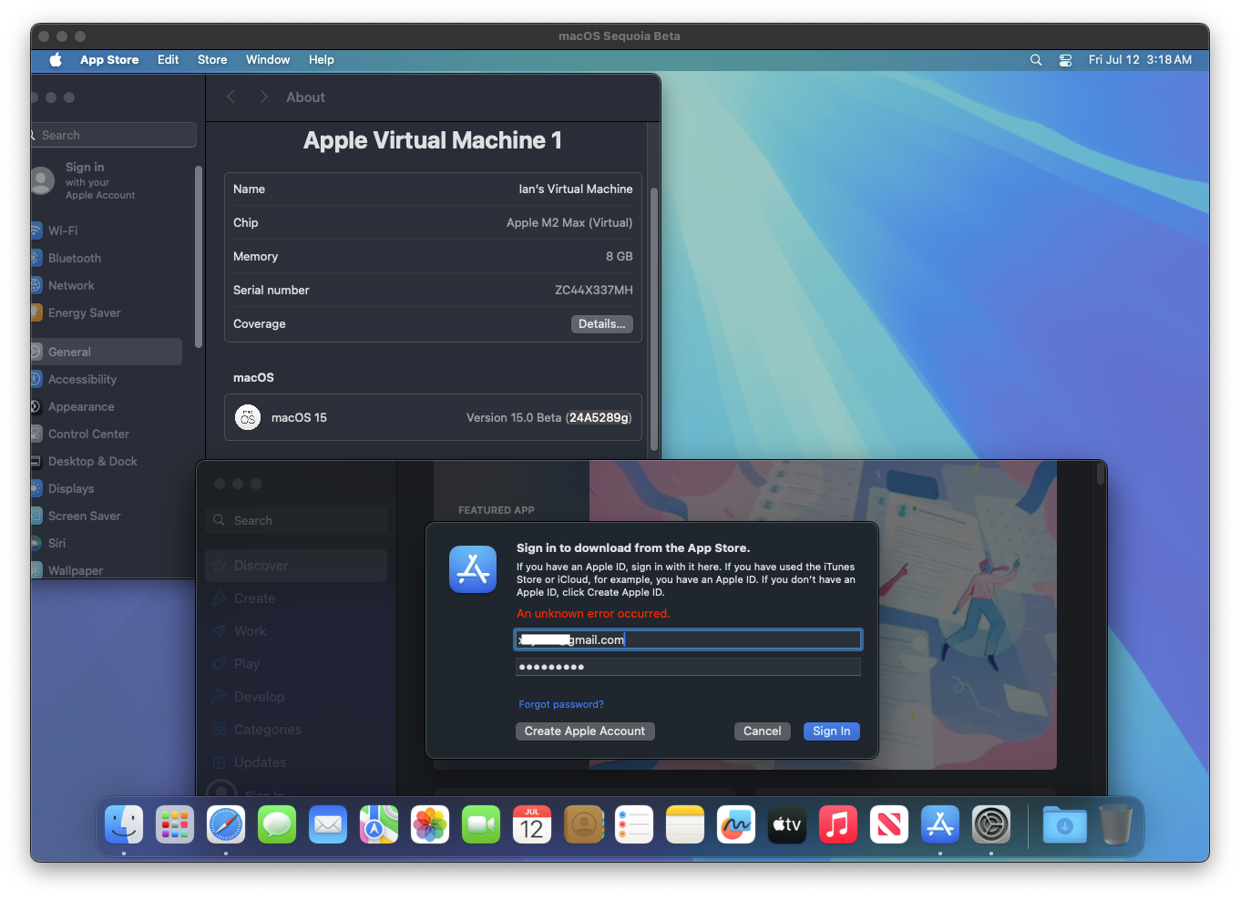Open Notes app in dock
Image resolution: width=1240 pixels, height=900 pixels.
pyautogui.click(x=685, y=825)
